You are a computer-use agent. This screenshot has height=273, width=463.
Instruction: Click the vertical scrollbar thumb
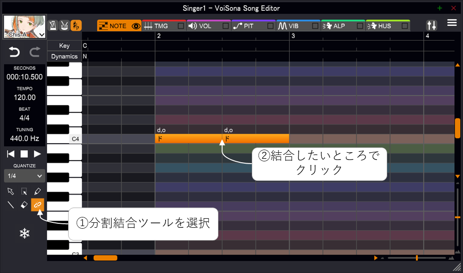pyautogui.click(x=458, y=128)
